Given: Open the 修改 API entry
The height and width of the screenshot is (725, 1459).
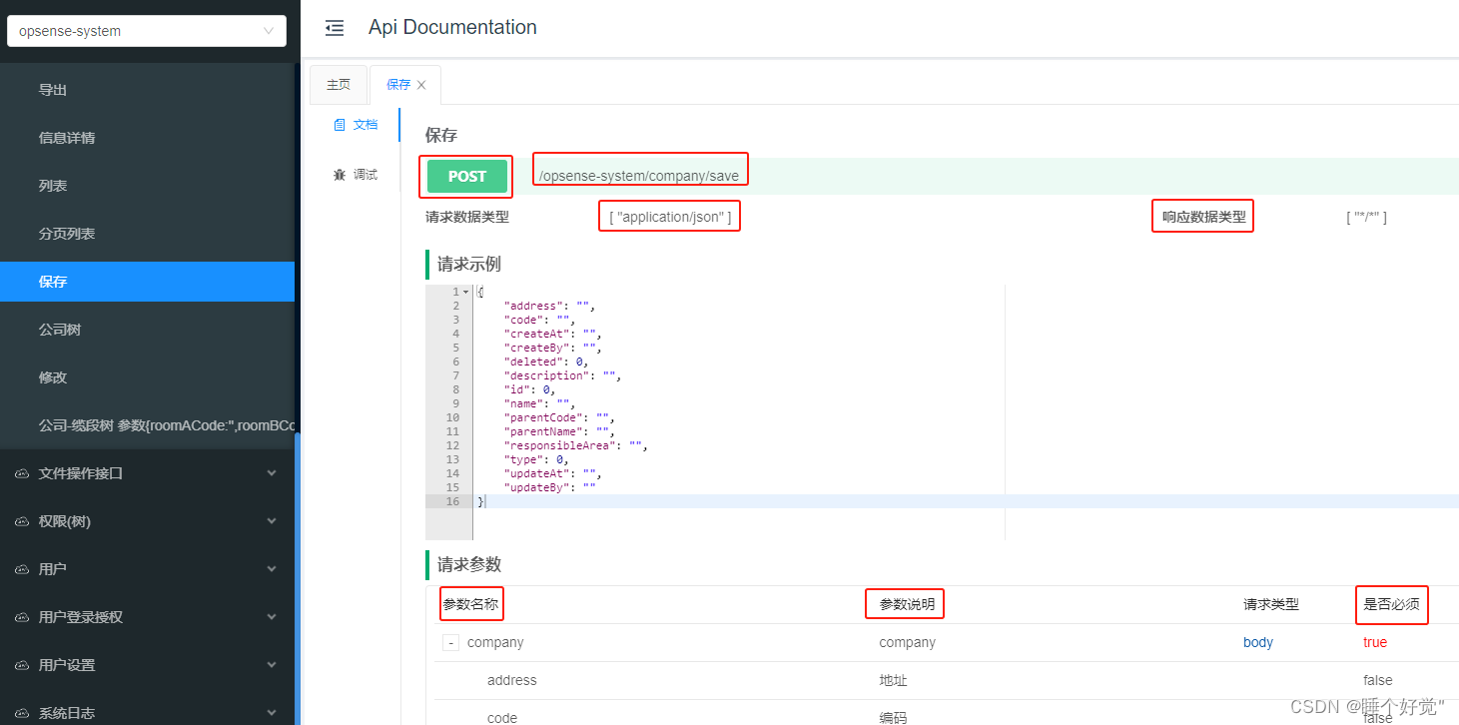Looking at the screenshot, I should [147, 377].
